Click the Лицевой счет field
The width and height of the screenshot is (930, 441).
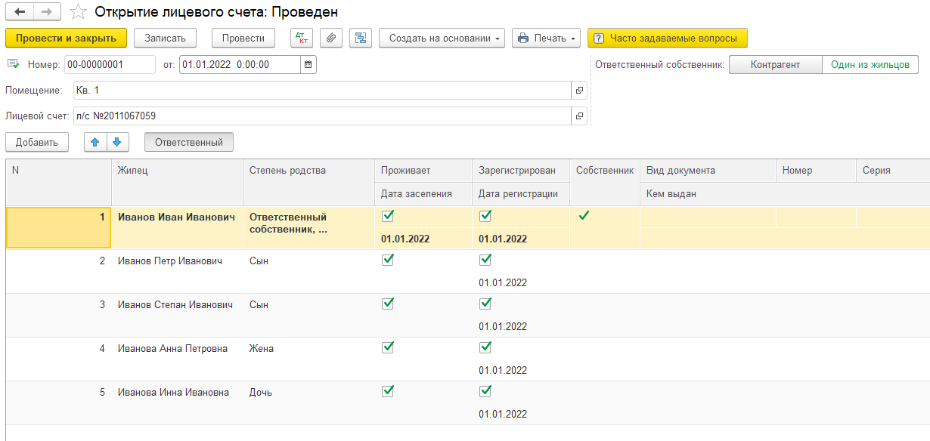322,116
